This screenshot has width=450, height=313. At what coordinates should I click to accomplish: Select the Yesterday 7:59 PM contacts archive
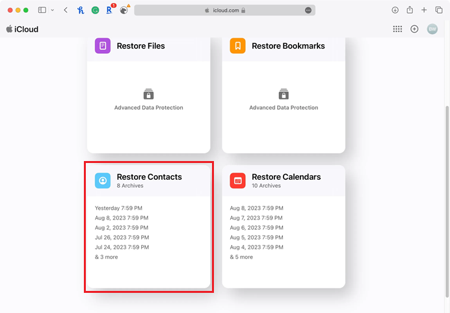[118, 208]
